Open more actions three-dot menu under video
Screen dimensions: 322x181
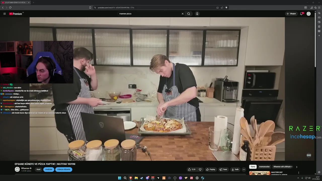pyautogui.click(x=244, y=169)
